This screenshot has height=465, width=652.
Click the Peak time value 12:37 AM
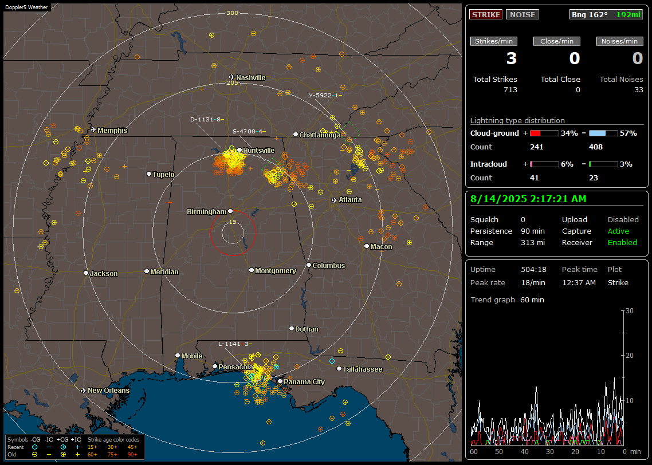pos(579,282)
